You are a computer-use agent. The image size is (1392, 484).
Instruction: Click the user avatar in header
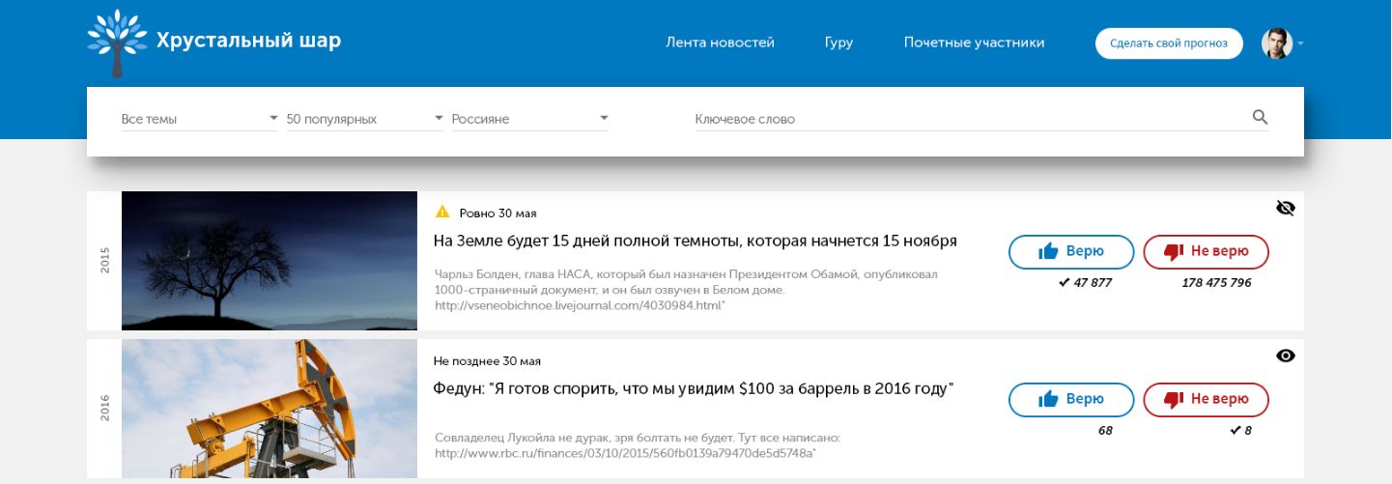(x=1276, y=43)
